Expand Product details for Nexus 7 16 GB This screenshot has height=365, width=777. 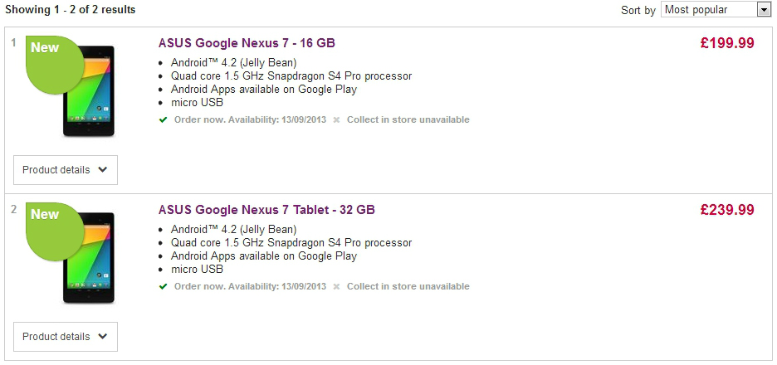(x=66, y=170)
